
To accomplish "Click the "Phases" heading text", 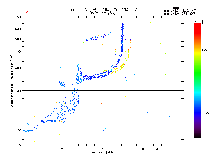I will [x=175, y=8].
